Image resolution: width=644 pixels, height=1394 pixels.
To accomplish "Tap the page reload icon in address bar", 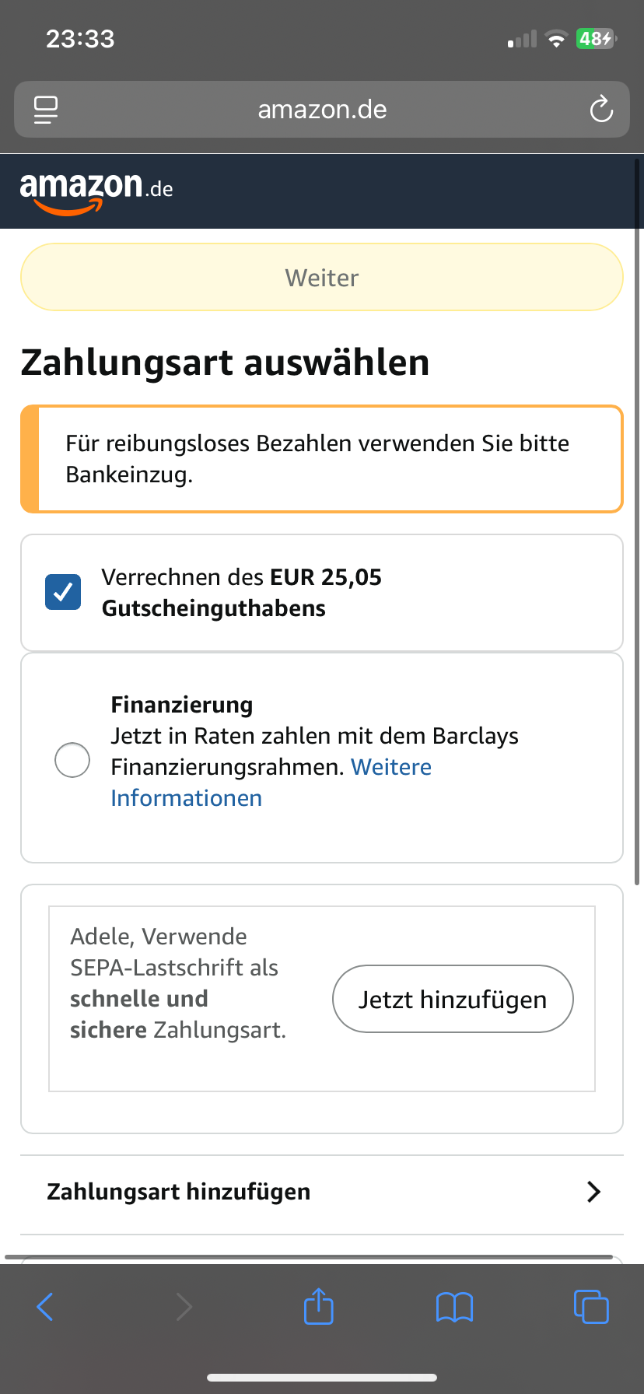I will pyautogui.click(x=601, y=110).
